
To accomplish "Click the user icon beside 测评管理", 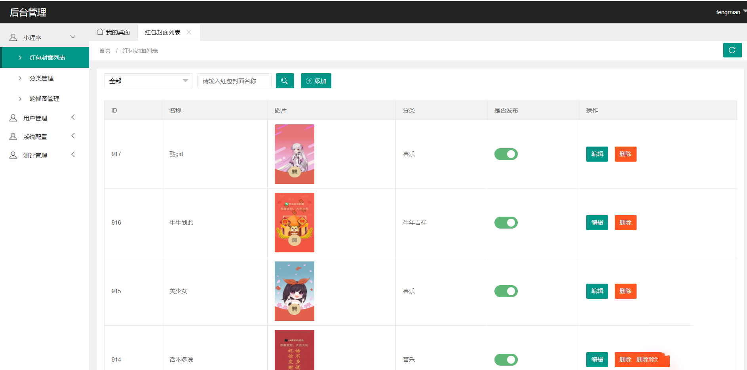I will (x=13, y=155).
